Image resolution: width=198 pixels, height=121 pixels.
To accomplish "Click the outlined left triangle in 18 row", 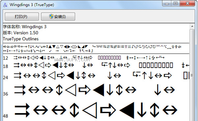I will [x=41, y=65].
